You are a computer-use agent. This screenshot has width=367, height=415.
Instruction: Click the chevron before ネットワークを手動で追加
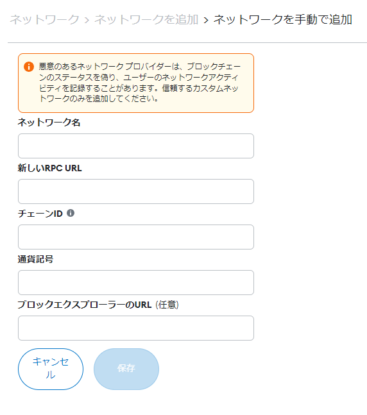pos(206,20)
